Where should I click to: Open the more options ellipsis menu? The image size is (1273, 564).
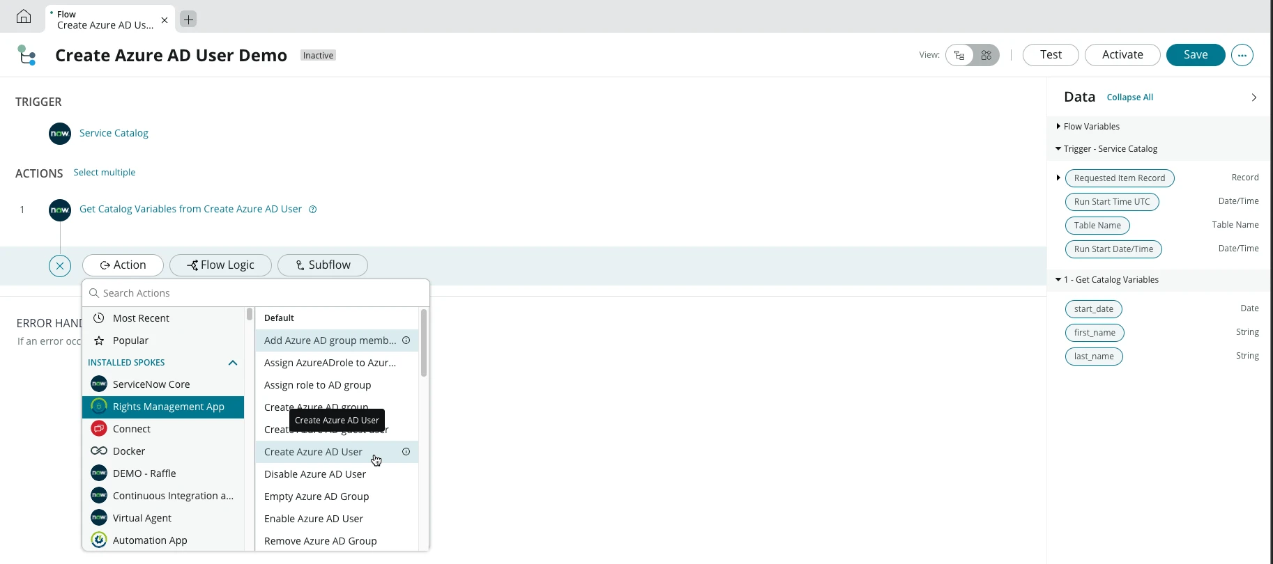click(1242, 55)
